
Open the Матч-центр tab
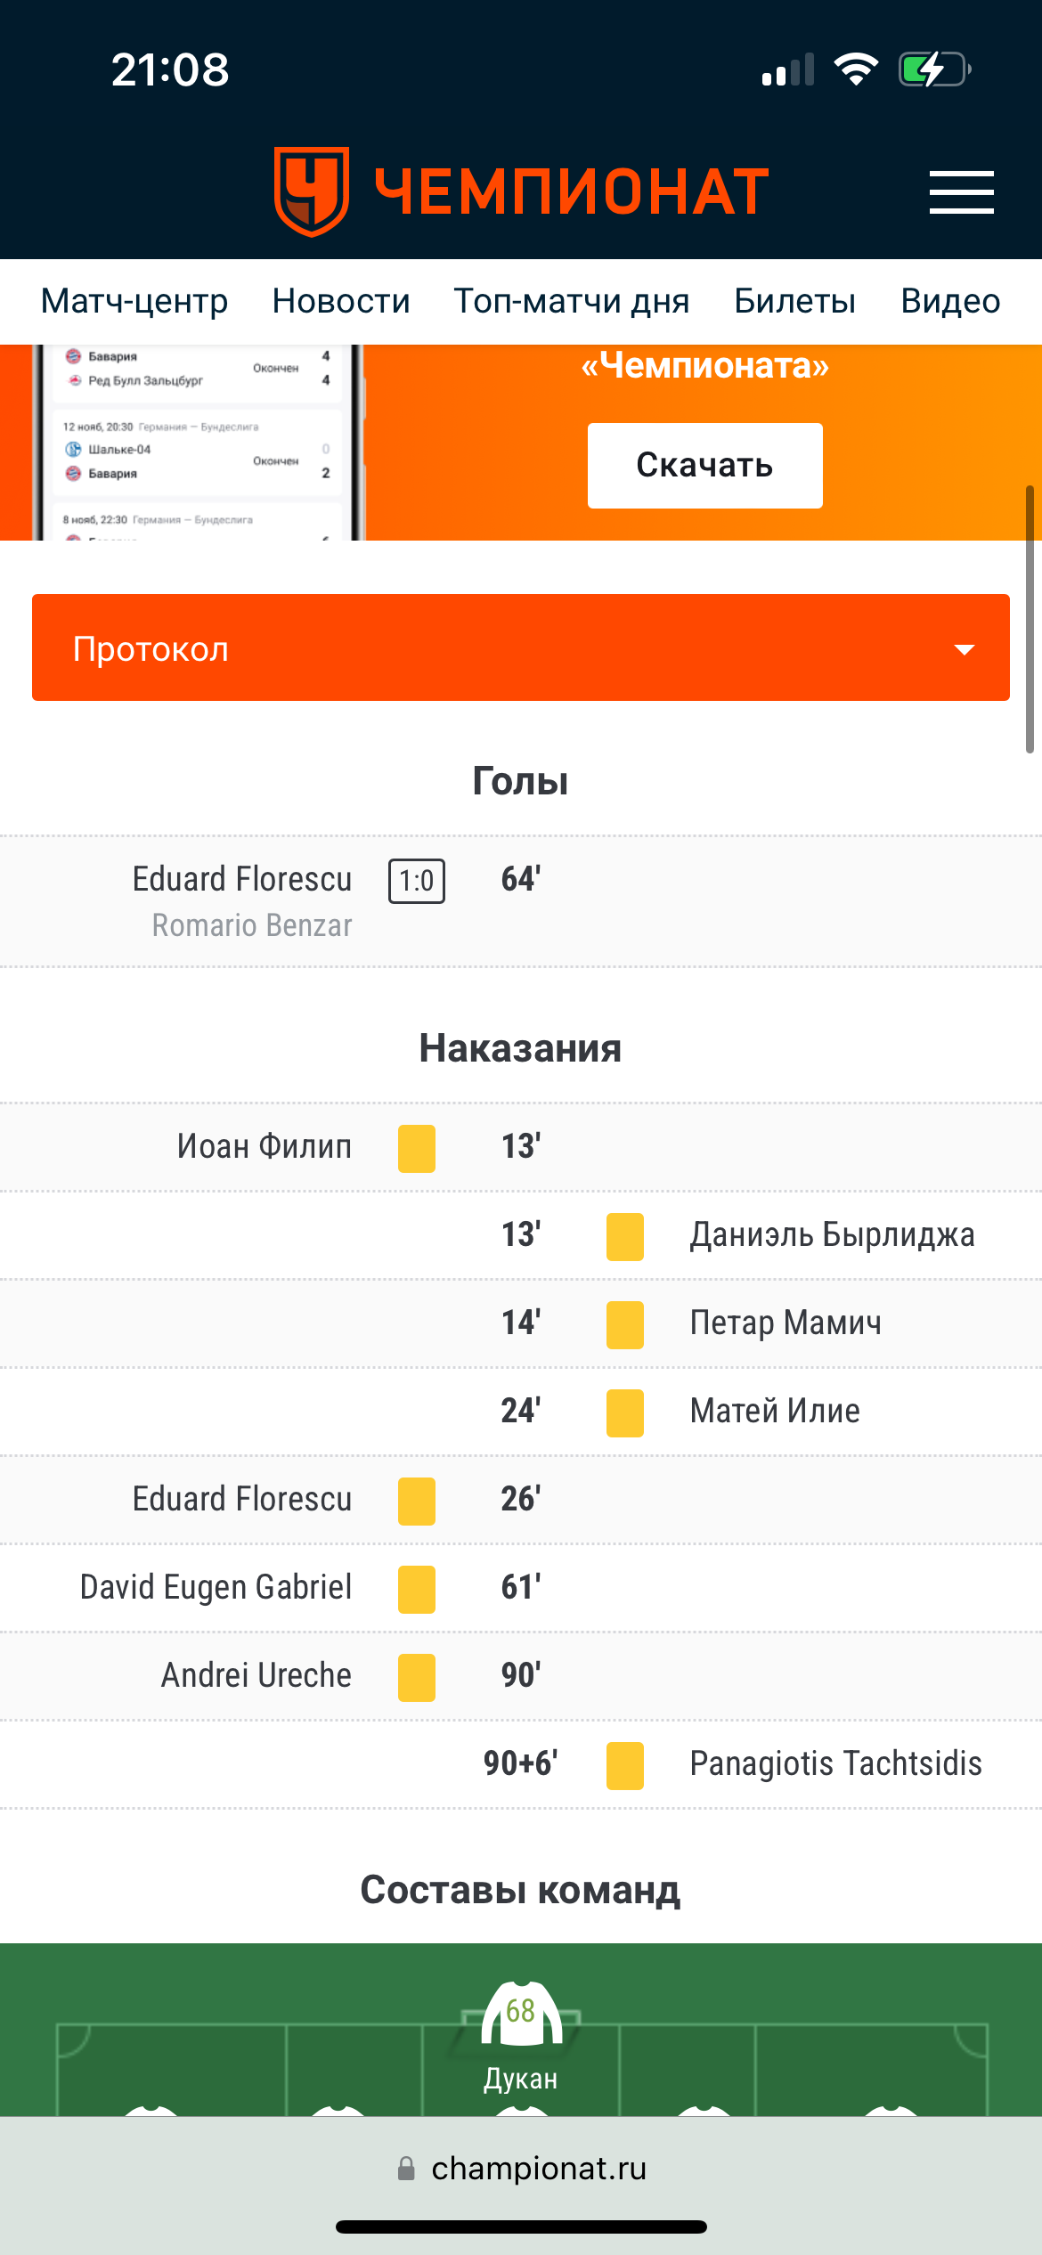(134, 301)
